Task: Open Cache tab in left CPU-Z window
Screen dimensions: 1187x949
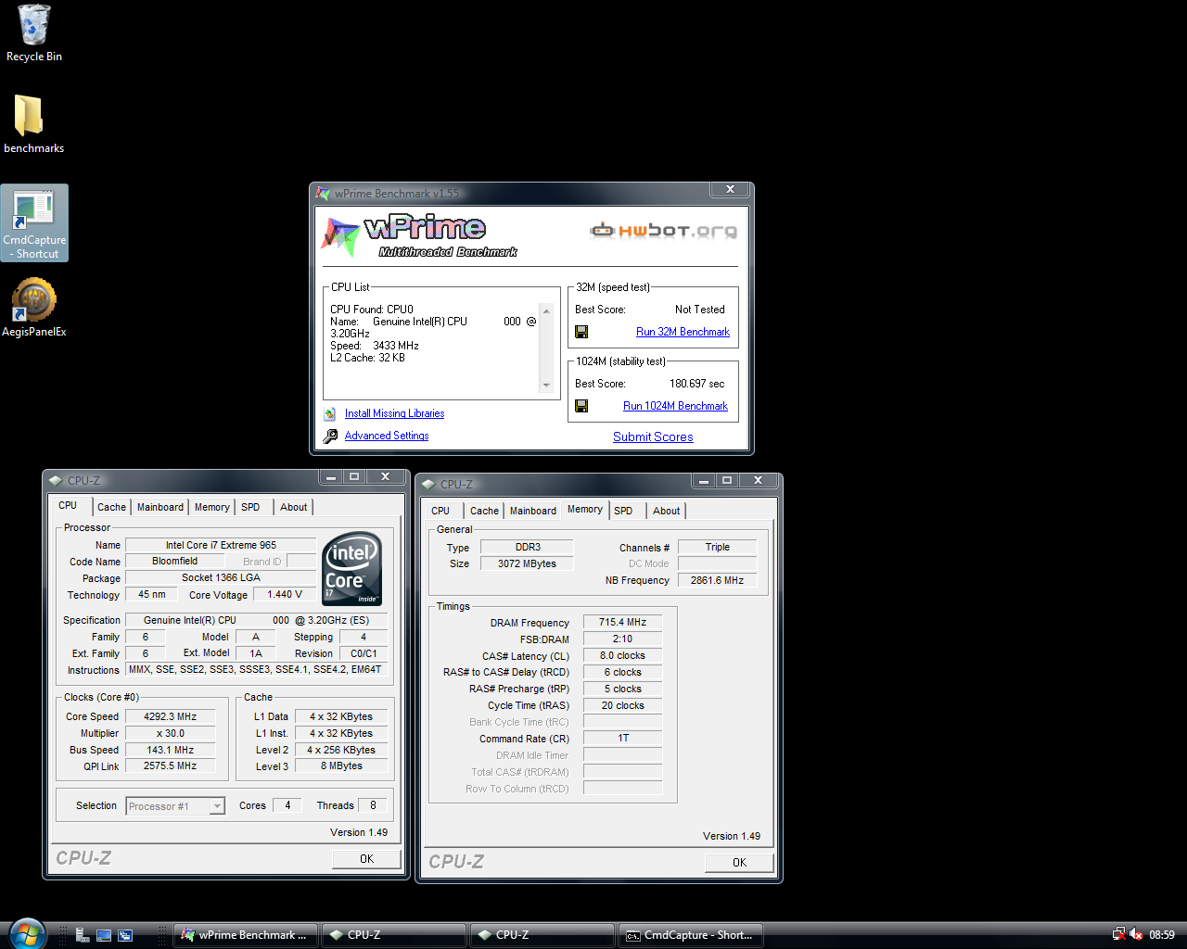Action: pyautogui.click(x=111, y=507)
